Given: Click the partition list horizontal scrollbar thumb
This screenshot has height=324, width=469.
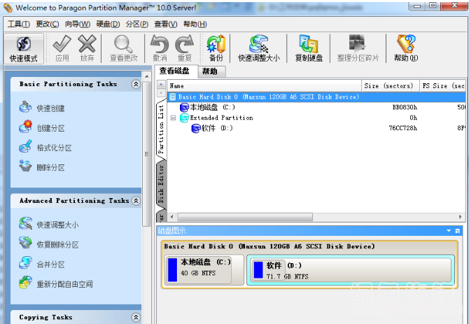Looking at the screenshot, I should [x=245, y=217].
